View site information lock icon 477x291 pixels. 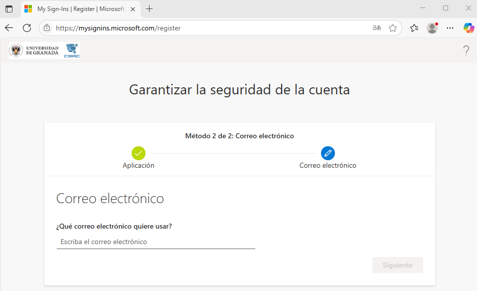(47, 28)
